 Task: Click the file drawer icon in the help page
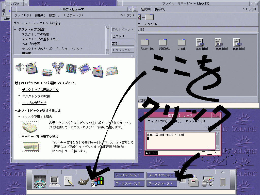coord(98,71)
